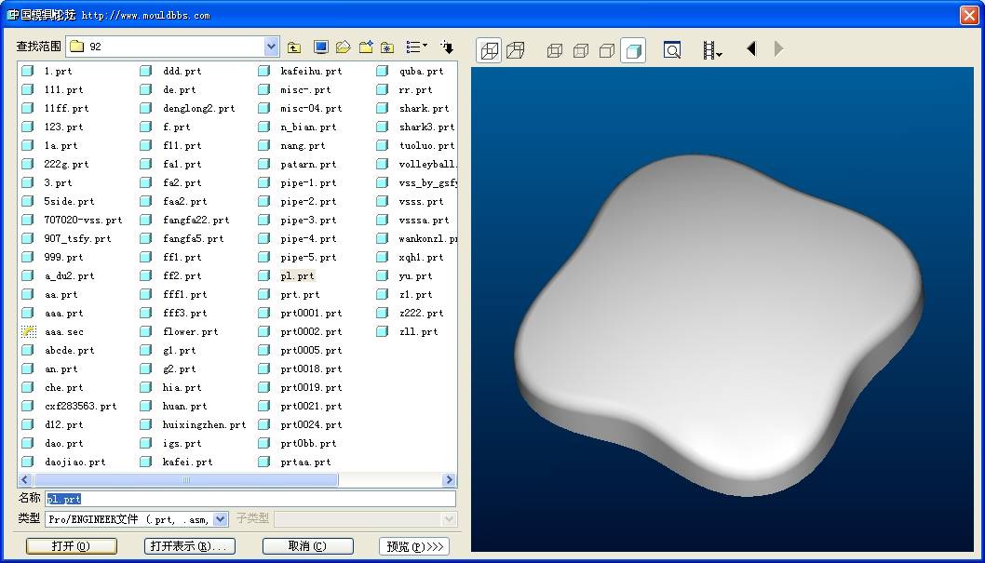Open the file list view options menu
The image size is (985, 563).
416,47
